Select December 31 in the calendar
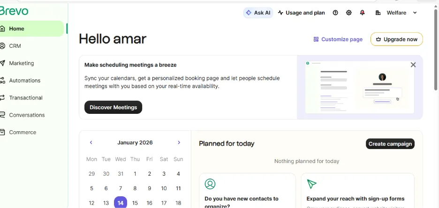Viewport: 439px width, 208px height. click(121, 174)
